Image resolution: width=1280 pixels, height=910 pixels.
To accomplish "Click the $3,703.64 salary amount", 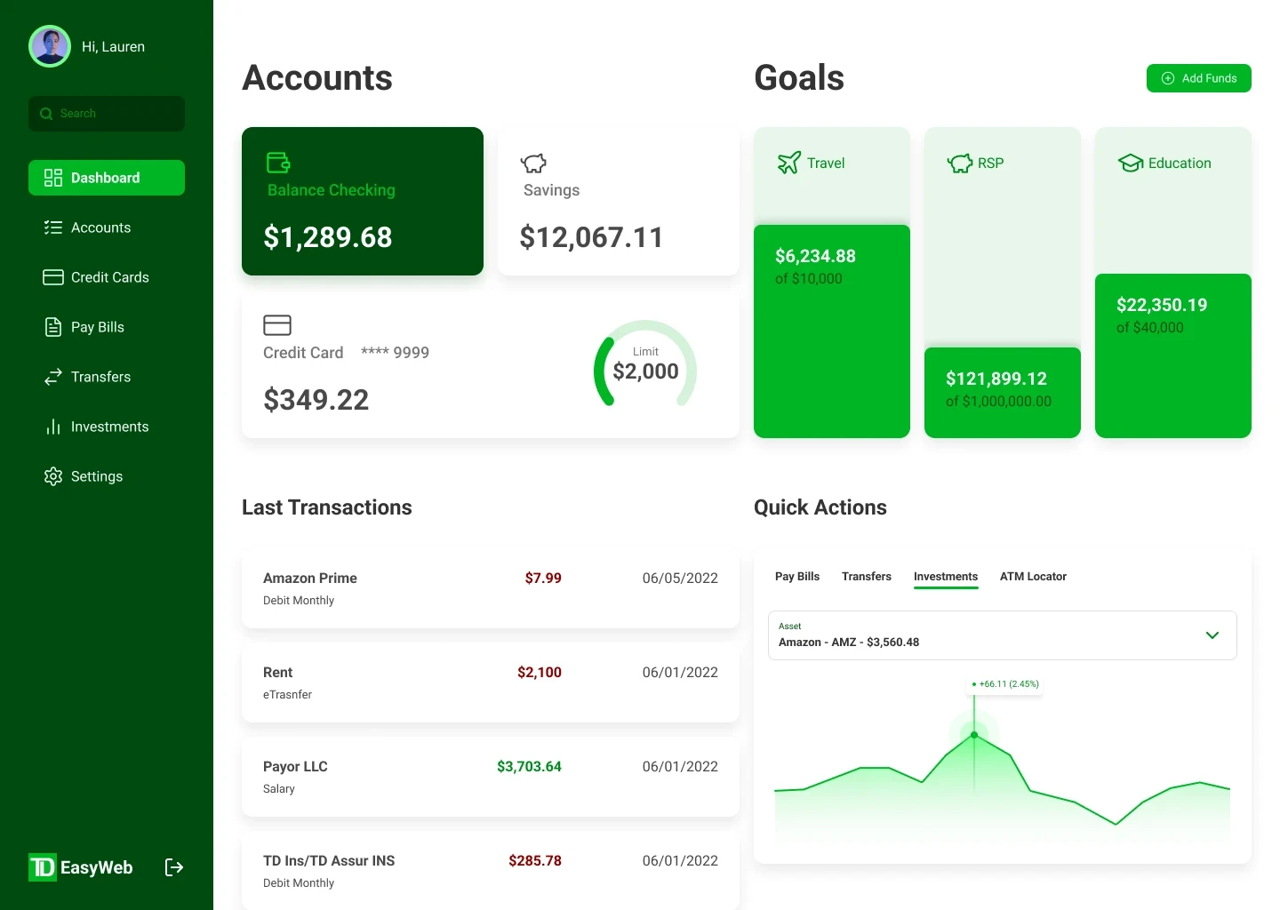I will tap(529, 766).
